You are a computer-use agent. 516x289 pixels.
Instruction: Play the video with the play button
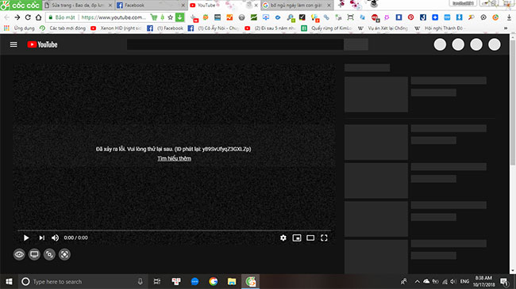26,238
